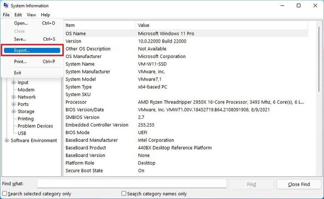Expand the Network category node
Viewport: 324px width, 199px height.
tap(14, 97)
